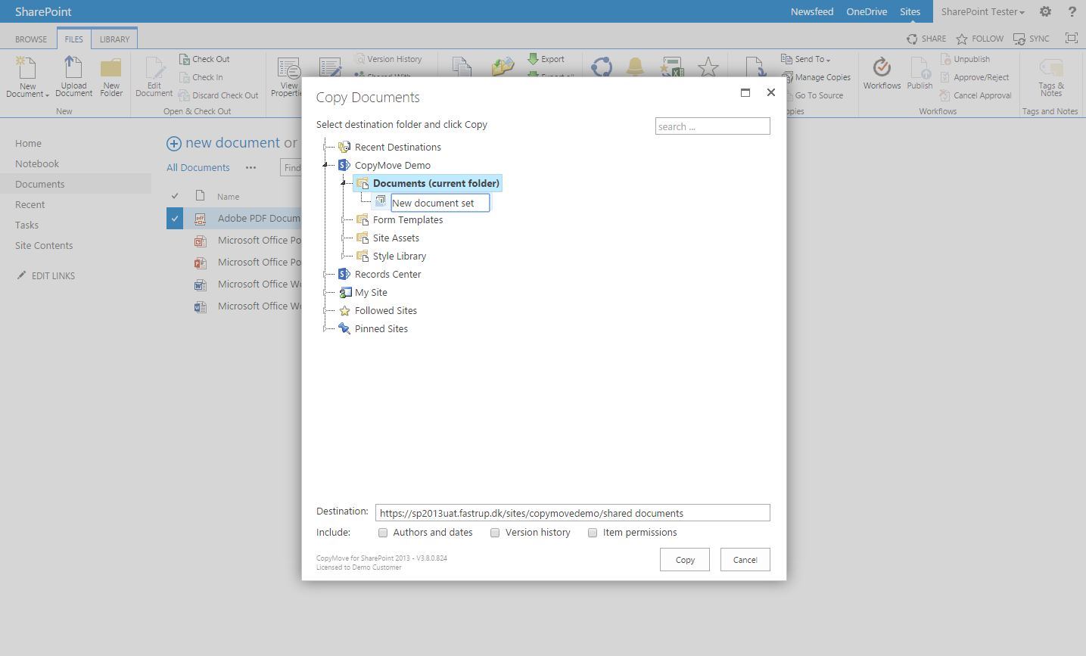
Task: Click the Copy button
Action: click(x=685, y=560)
